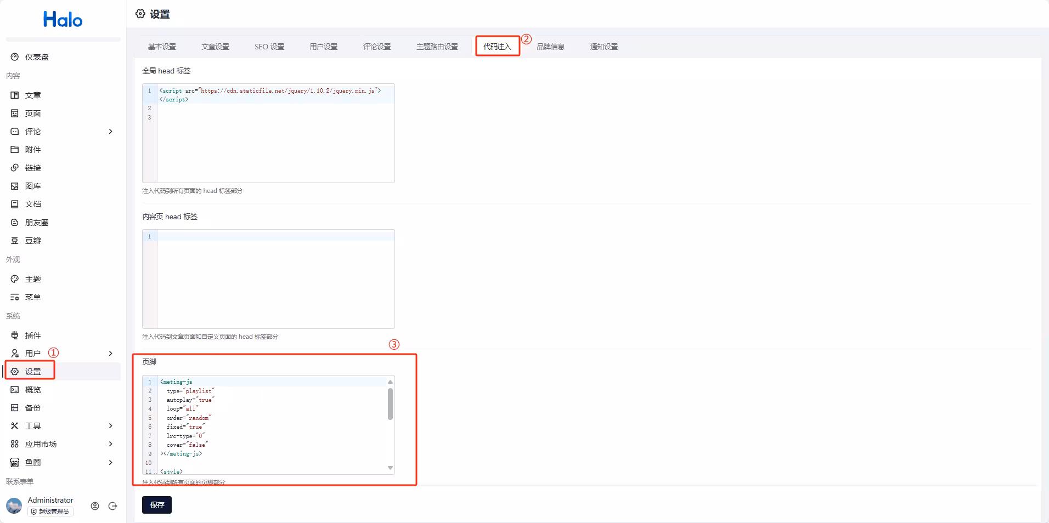Screen dimensions: 1049x523
Task: Click the footer editor scroll-down arrow
Action: pyautogui.click(x=390, y=468)
